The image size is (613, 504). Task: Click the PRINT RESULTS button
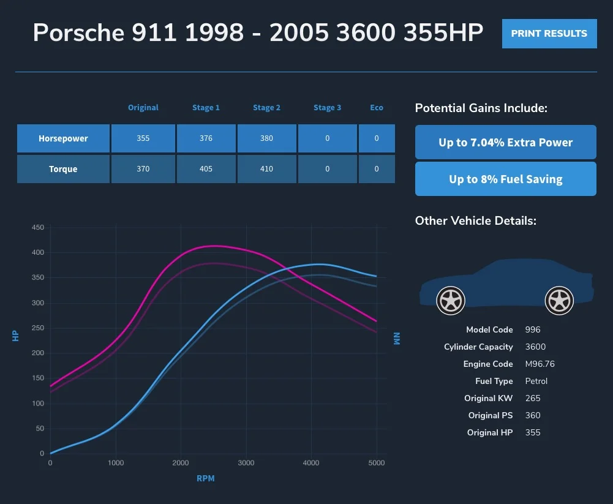[x=549, y=34]
